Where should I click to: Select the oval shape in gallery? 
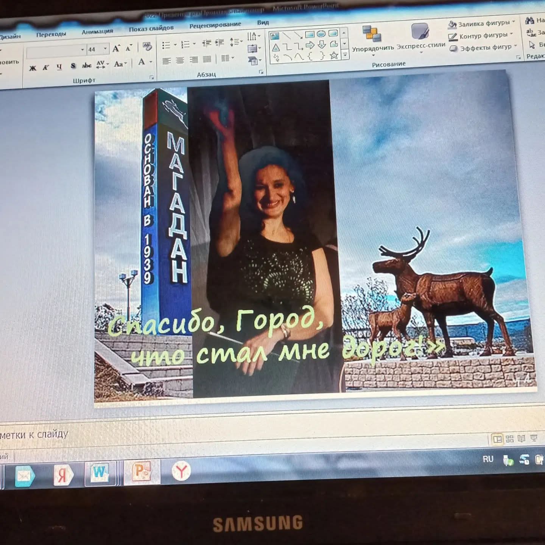[x=321, y=34]
